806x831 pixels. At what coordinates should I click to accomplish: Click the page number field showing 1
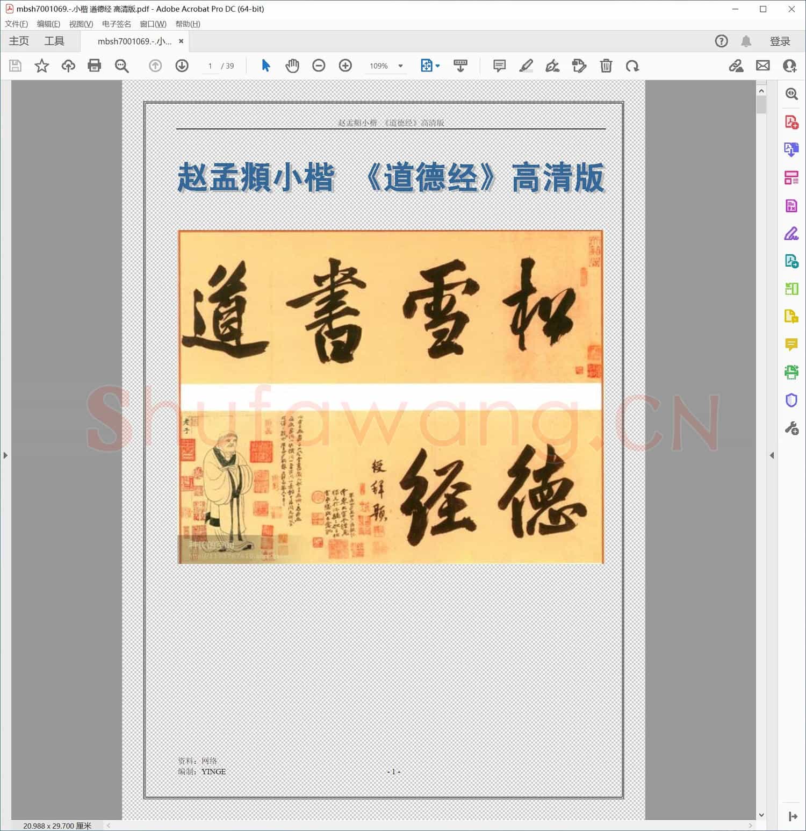pyautogui.click(x=210, y=66)
